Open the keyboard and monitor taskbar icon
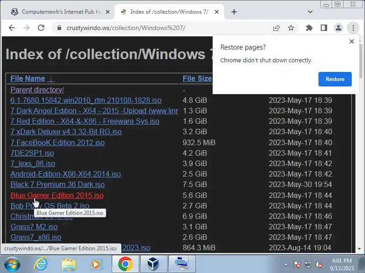Screen dimensions: 365x273 (x=182, y=264)
